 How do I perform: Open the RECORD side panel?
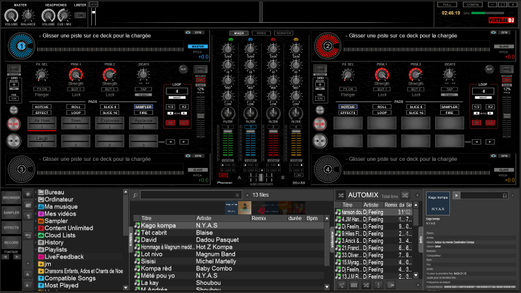11,242
